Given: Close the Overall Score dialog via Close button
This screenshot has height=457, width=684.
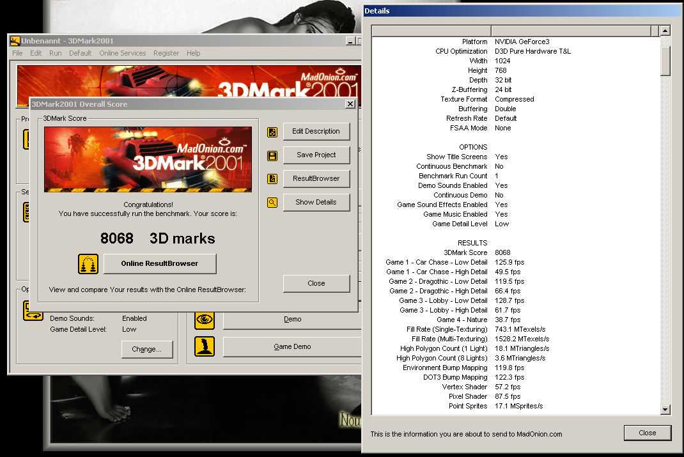Looking at the screenshot, I should point(316,283).
